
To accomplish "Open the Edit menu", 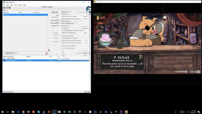I will [8, 5].
